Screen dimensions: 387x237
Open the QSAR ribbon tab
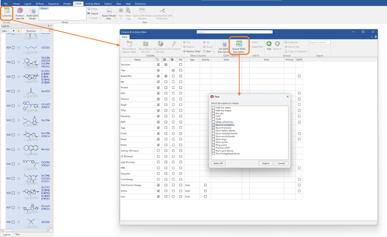pos(78,4)
